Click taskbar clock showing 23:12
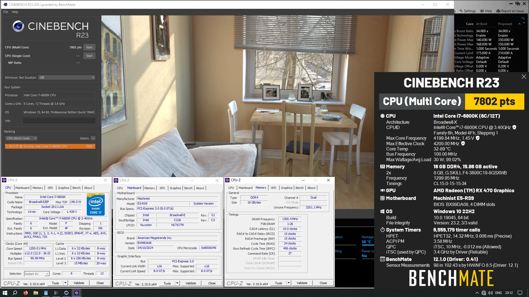 click(509, 293)
